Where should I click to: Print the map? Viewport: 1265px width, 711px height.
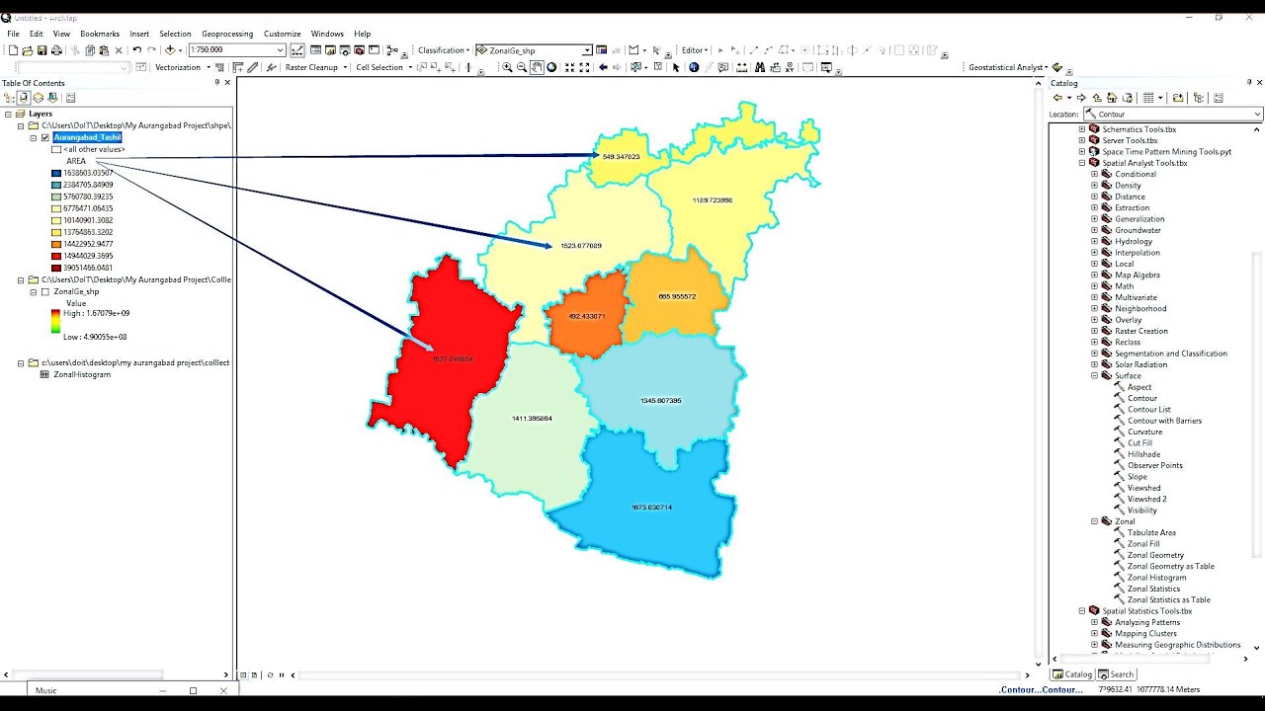click(56, 49)
